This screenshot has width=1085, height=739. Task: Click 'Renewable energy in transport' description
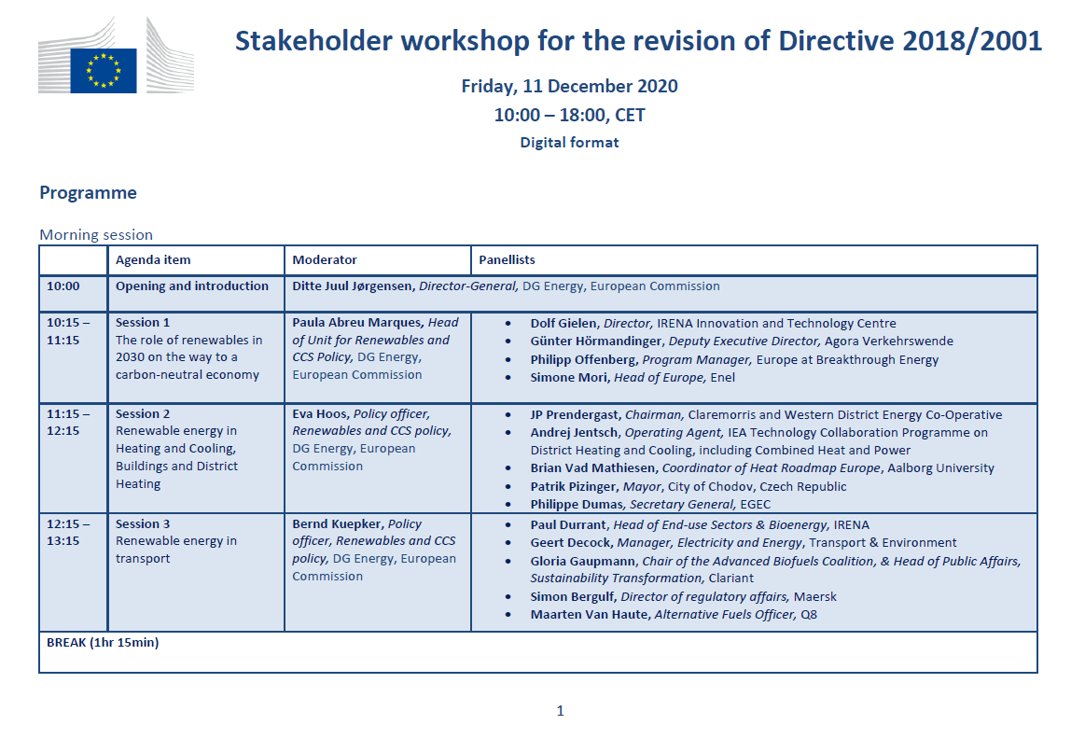tap(175, 551)
